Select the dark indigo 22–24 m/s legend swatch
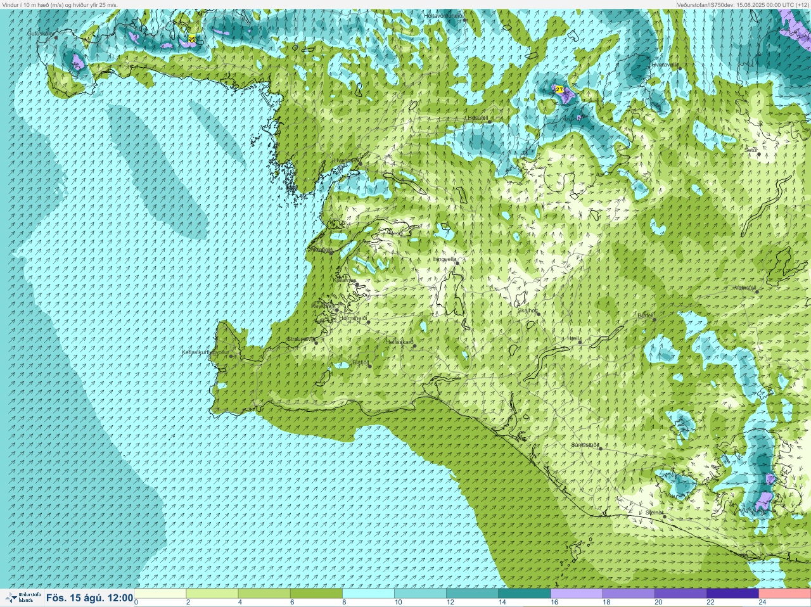The image size is (811, 607). tap(732, 594)
